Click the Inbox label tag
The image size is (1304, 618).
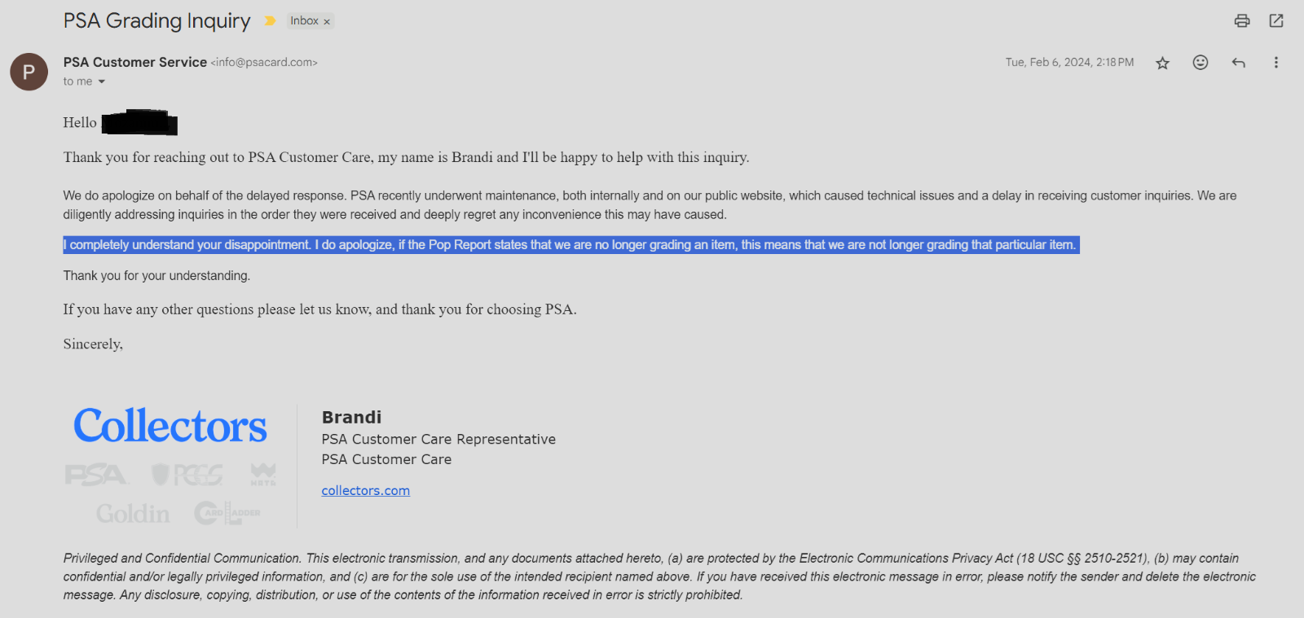click(304, 21)
